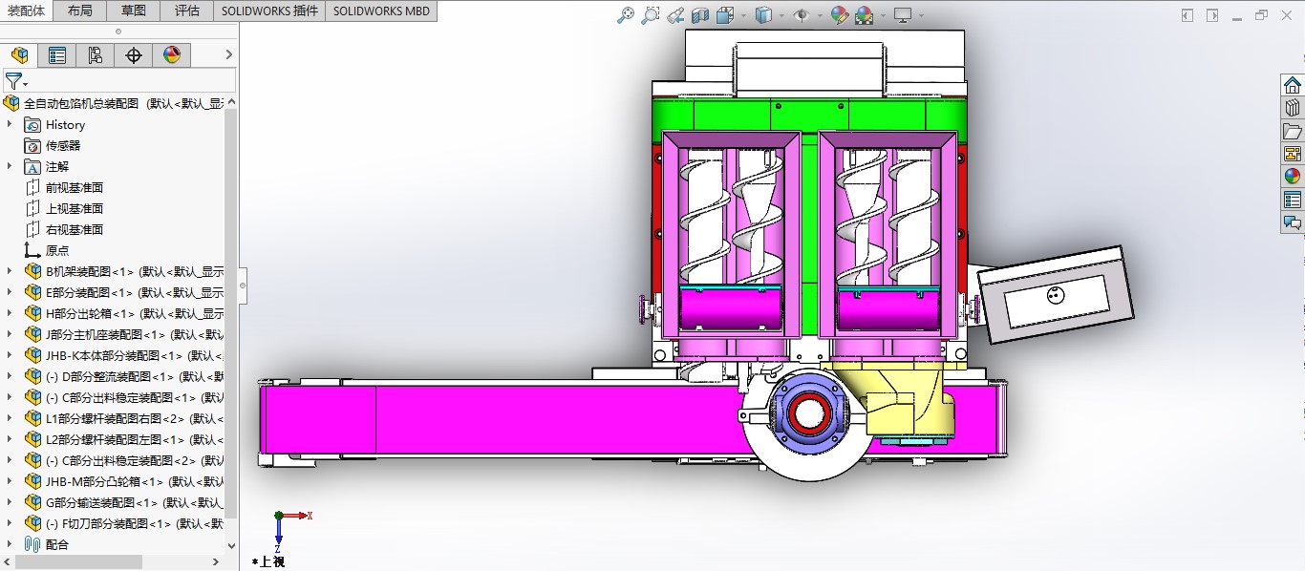Select G部分输送装配图<1> component
1305x571 pixels.
124,502
